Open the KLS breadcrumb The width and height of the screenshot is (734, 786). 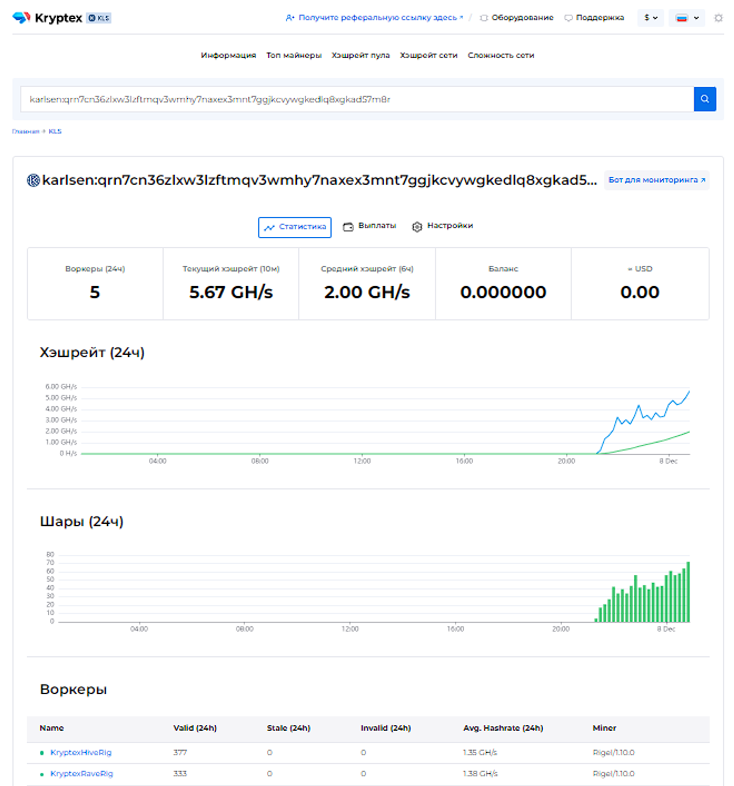coord(55,132)
